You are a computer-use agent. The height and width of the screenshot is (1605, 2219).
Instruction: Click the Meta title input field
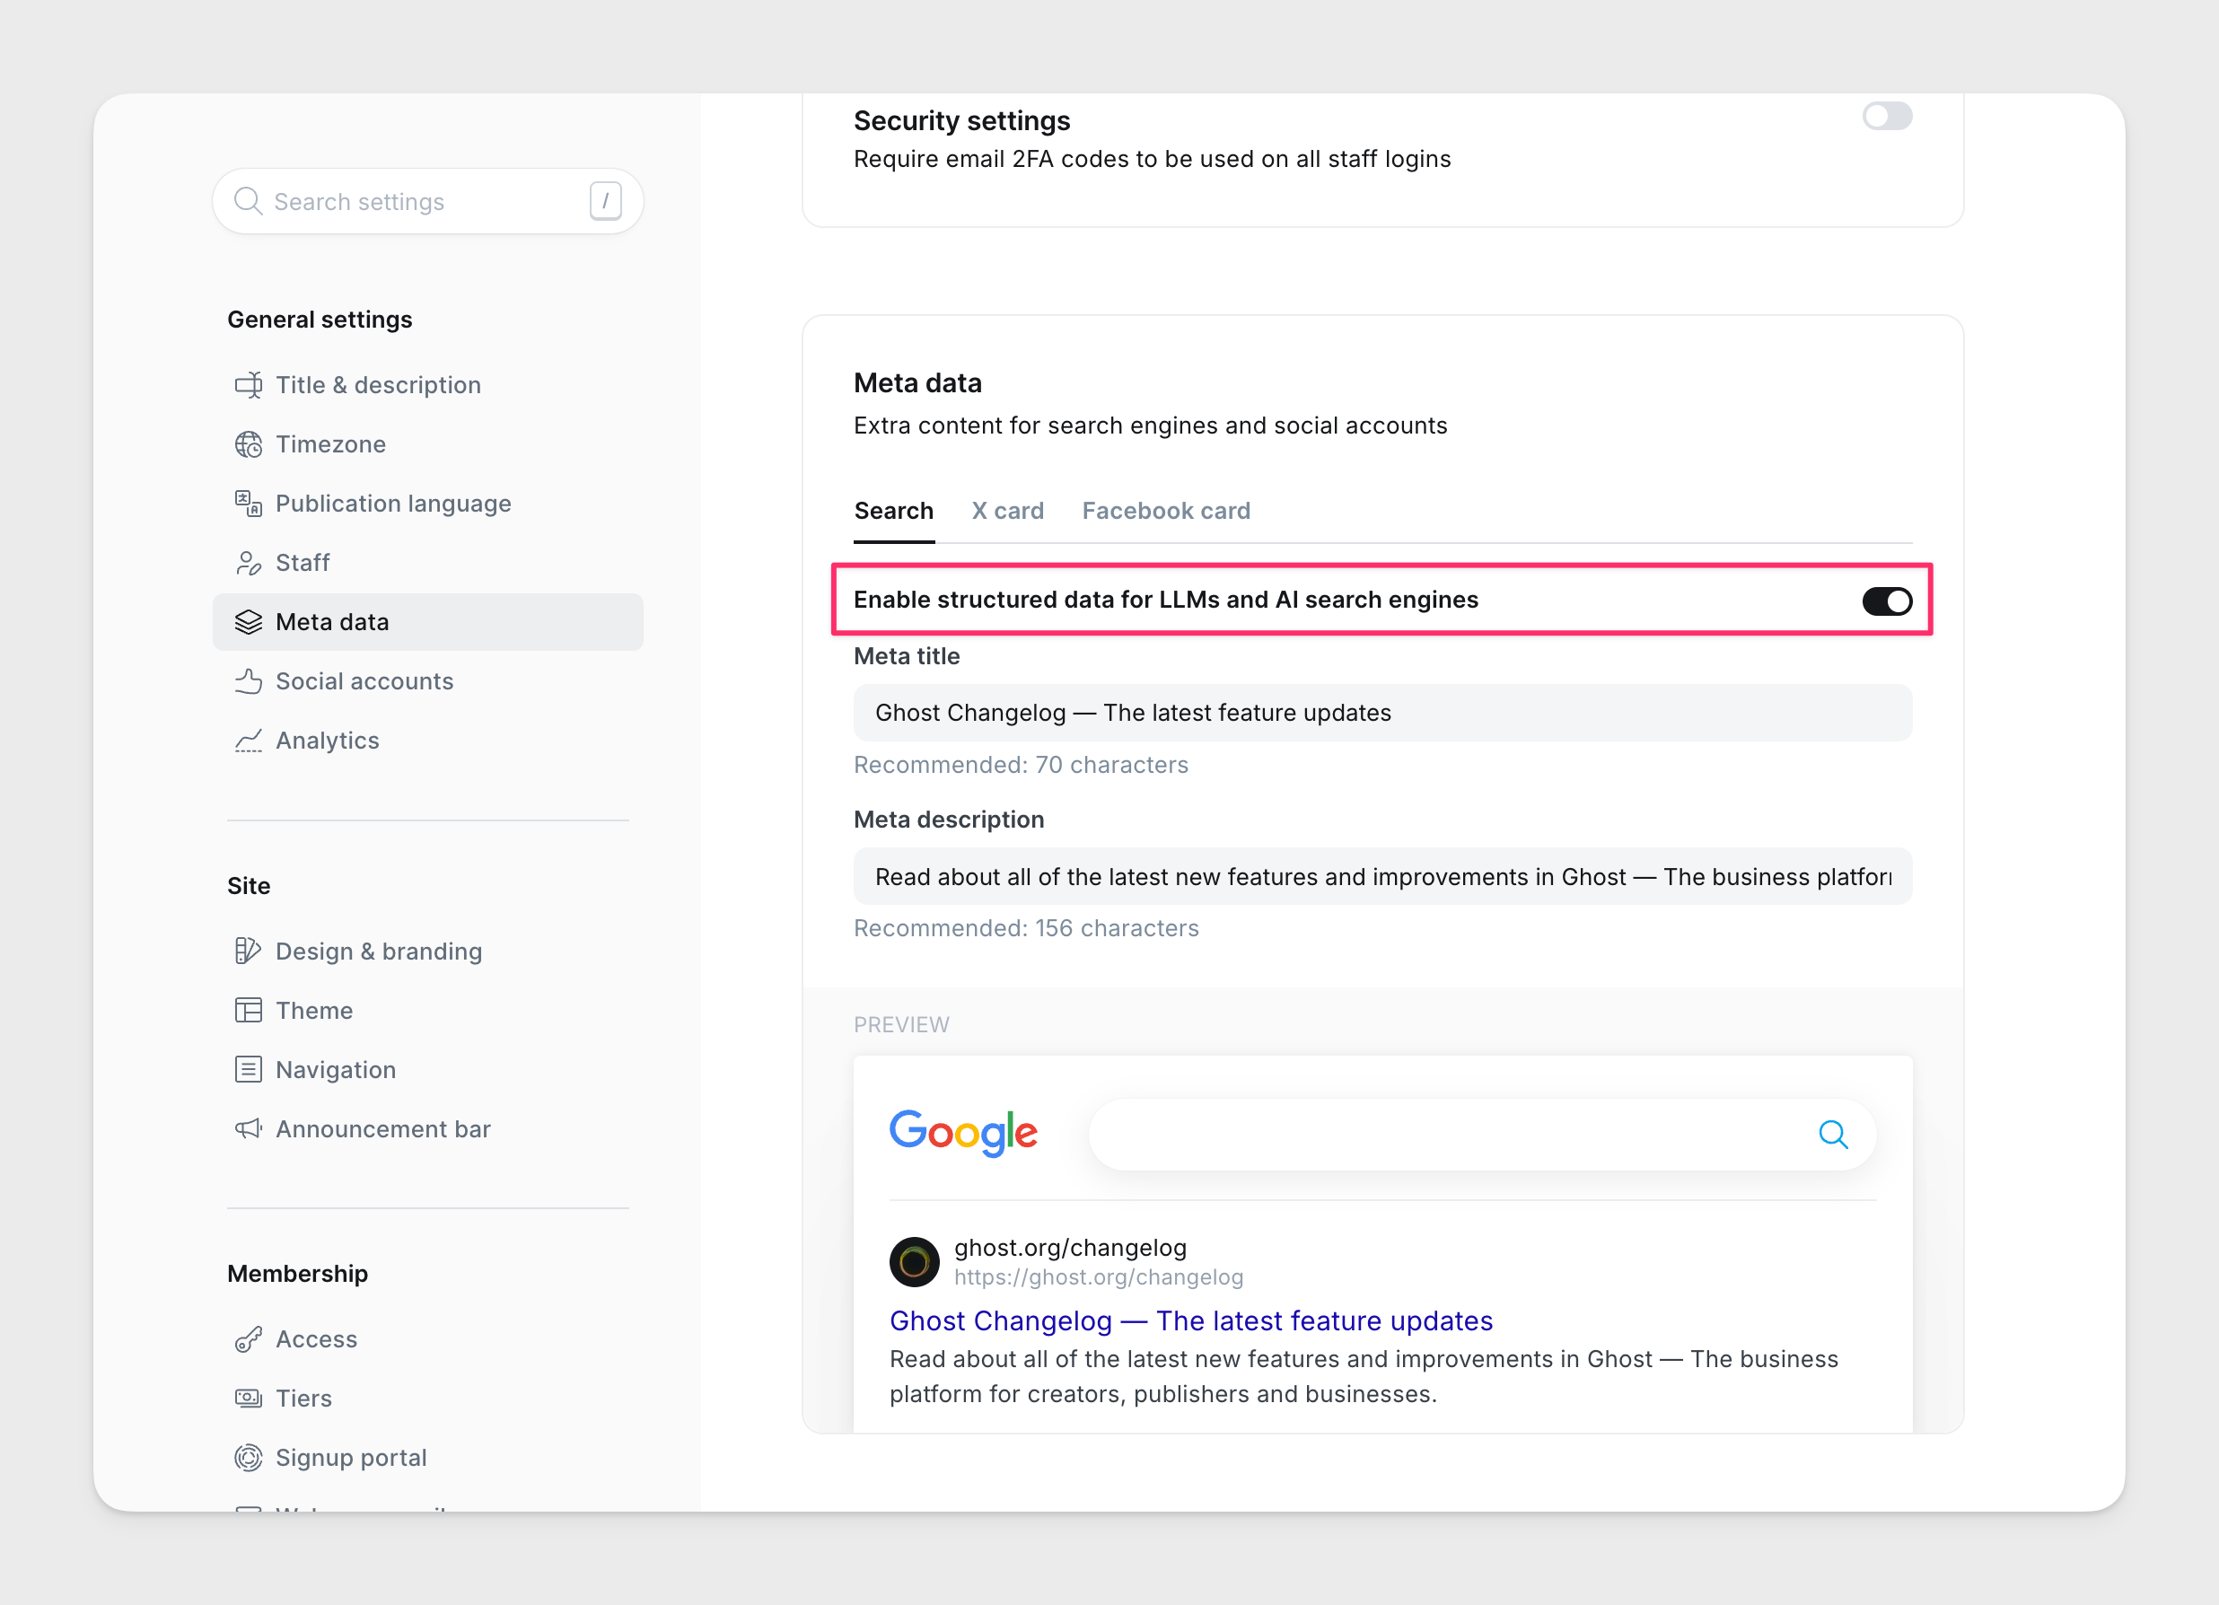pos(1382,714)
